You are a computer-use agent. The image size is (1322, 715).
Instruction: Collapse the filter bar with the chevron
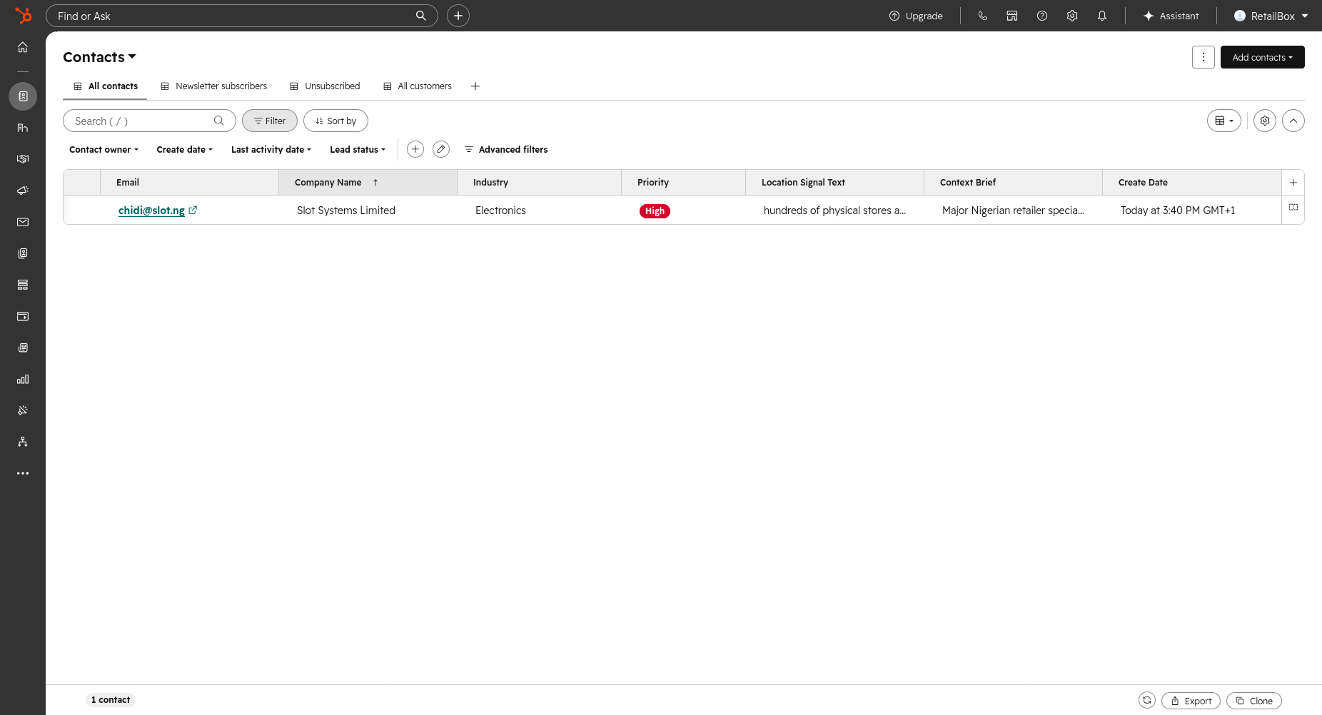(x=1293, y=121)
